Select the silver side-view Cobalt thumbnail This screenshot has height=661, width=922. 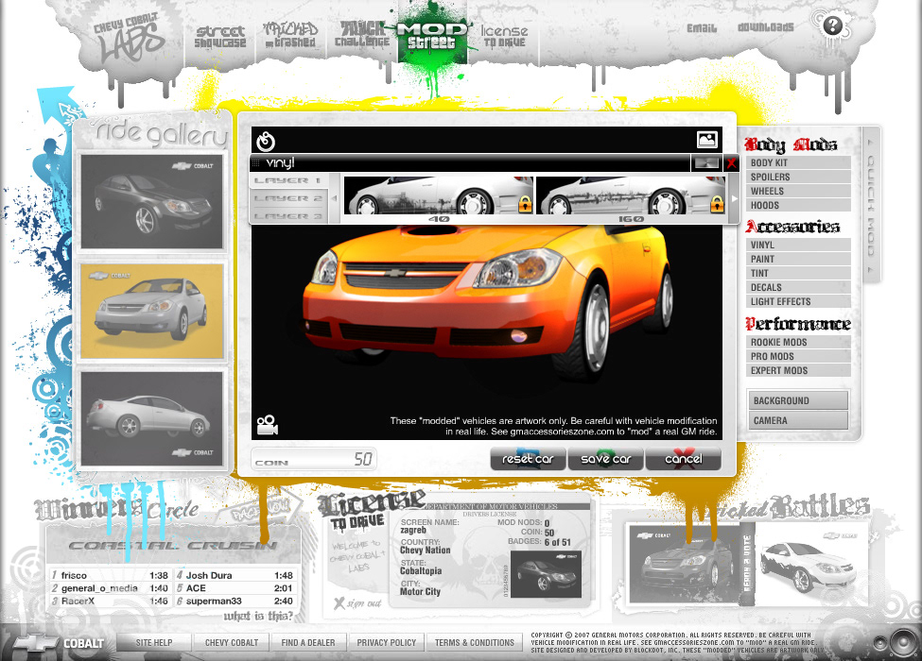pos(152,418)
